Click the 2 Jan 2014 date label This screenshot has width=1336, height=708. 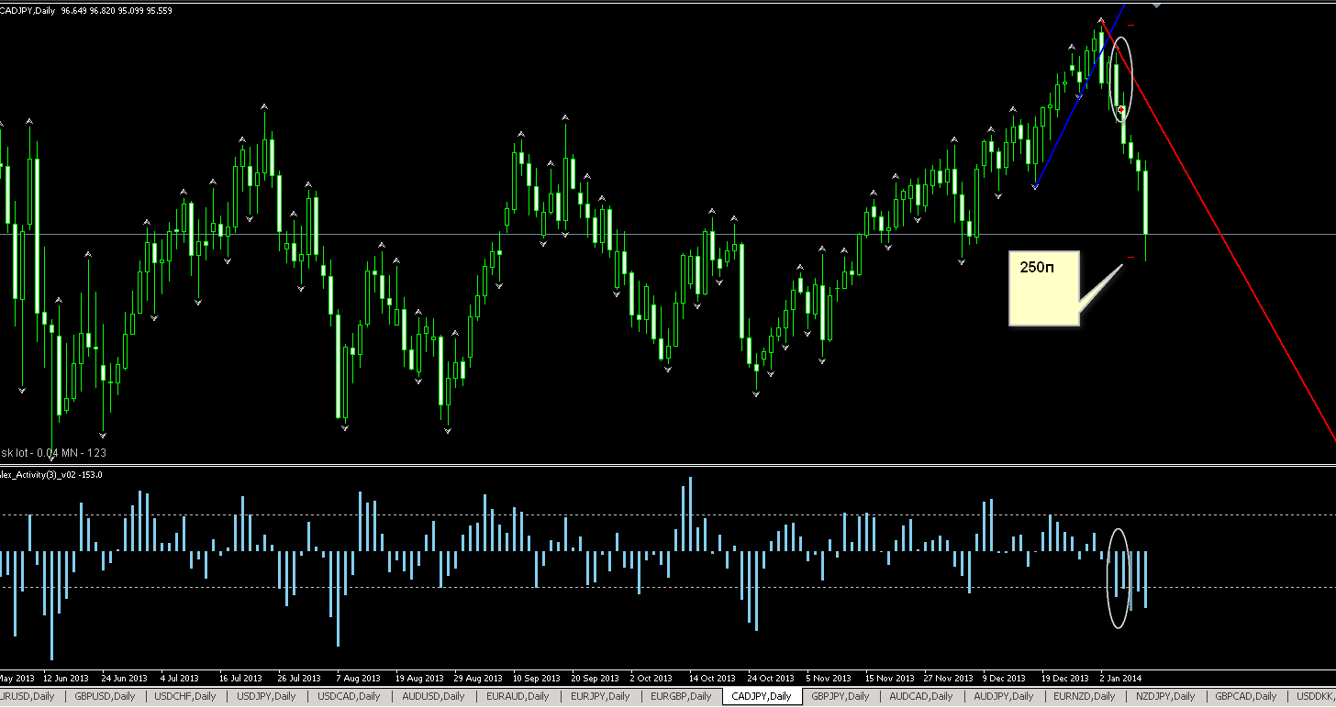pyautogui.click(x=1121, y=679)
